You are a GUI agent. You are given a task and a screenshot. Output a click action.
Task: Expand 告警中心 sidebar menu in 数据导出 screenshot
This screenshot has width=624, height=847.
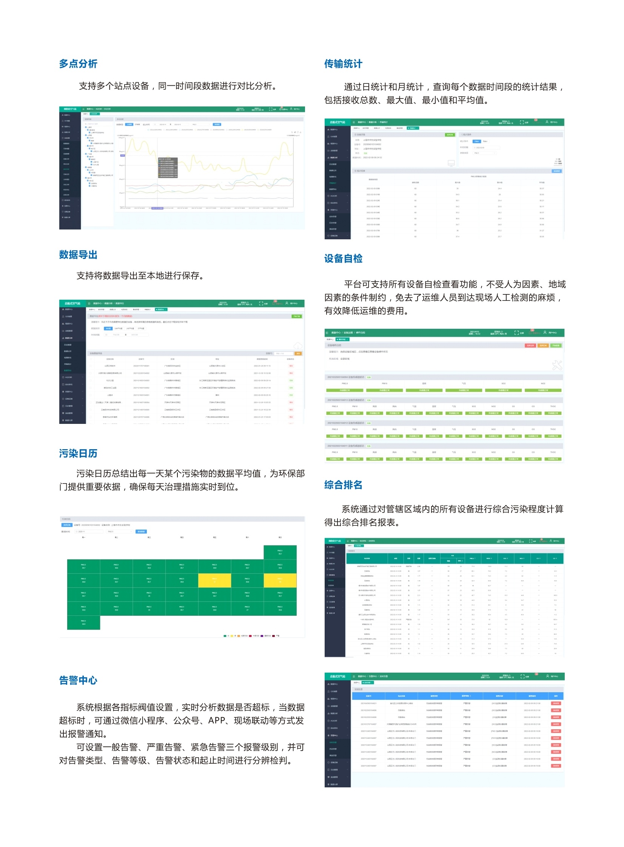[72, 391]
